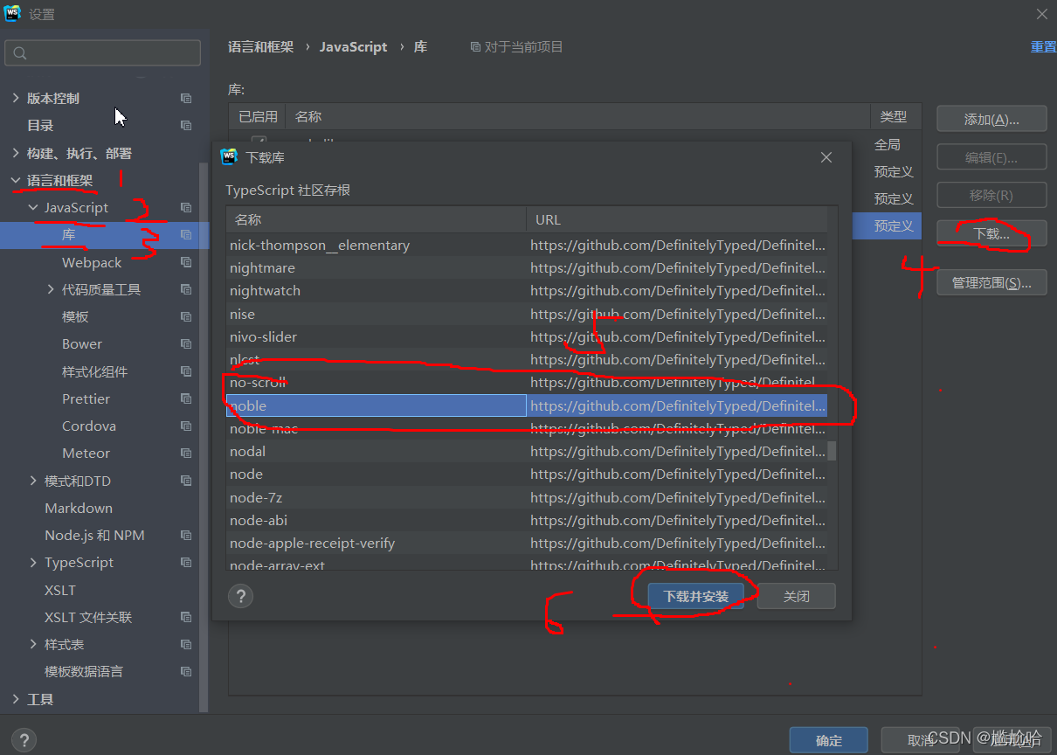The image size is (1057, 755).
Task: Click 下载并安装 button
Action: pos(695,596)
